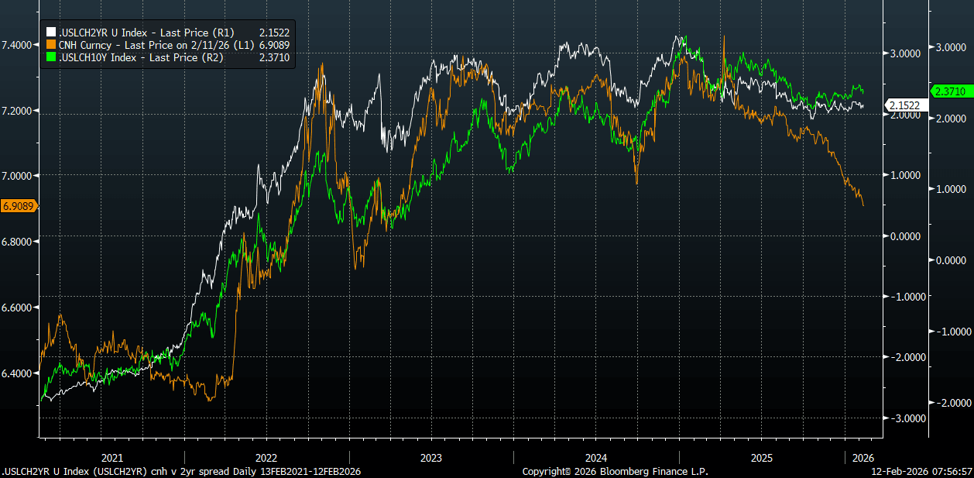Click the 2026 year label on time axis
This screenshot has width=974, height=478.
863,457
